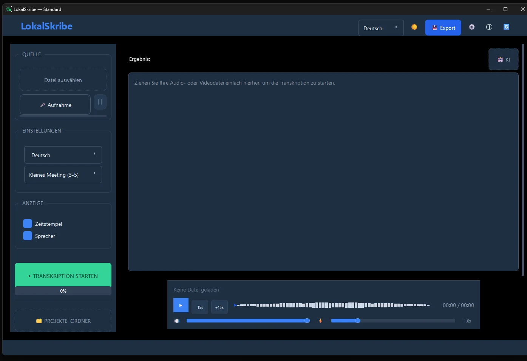Click the Export button
The height and width of the screenshot is (361, 527).
[443, 28]
